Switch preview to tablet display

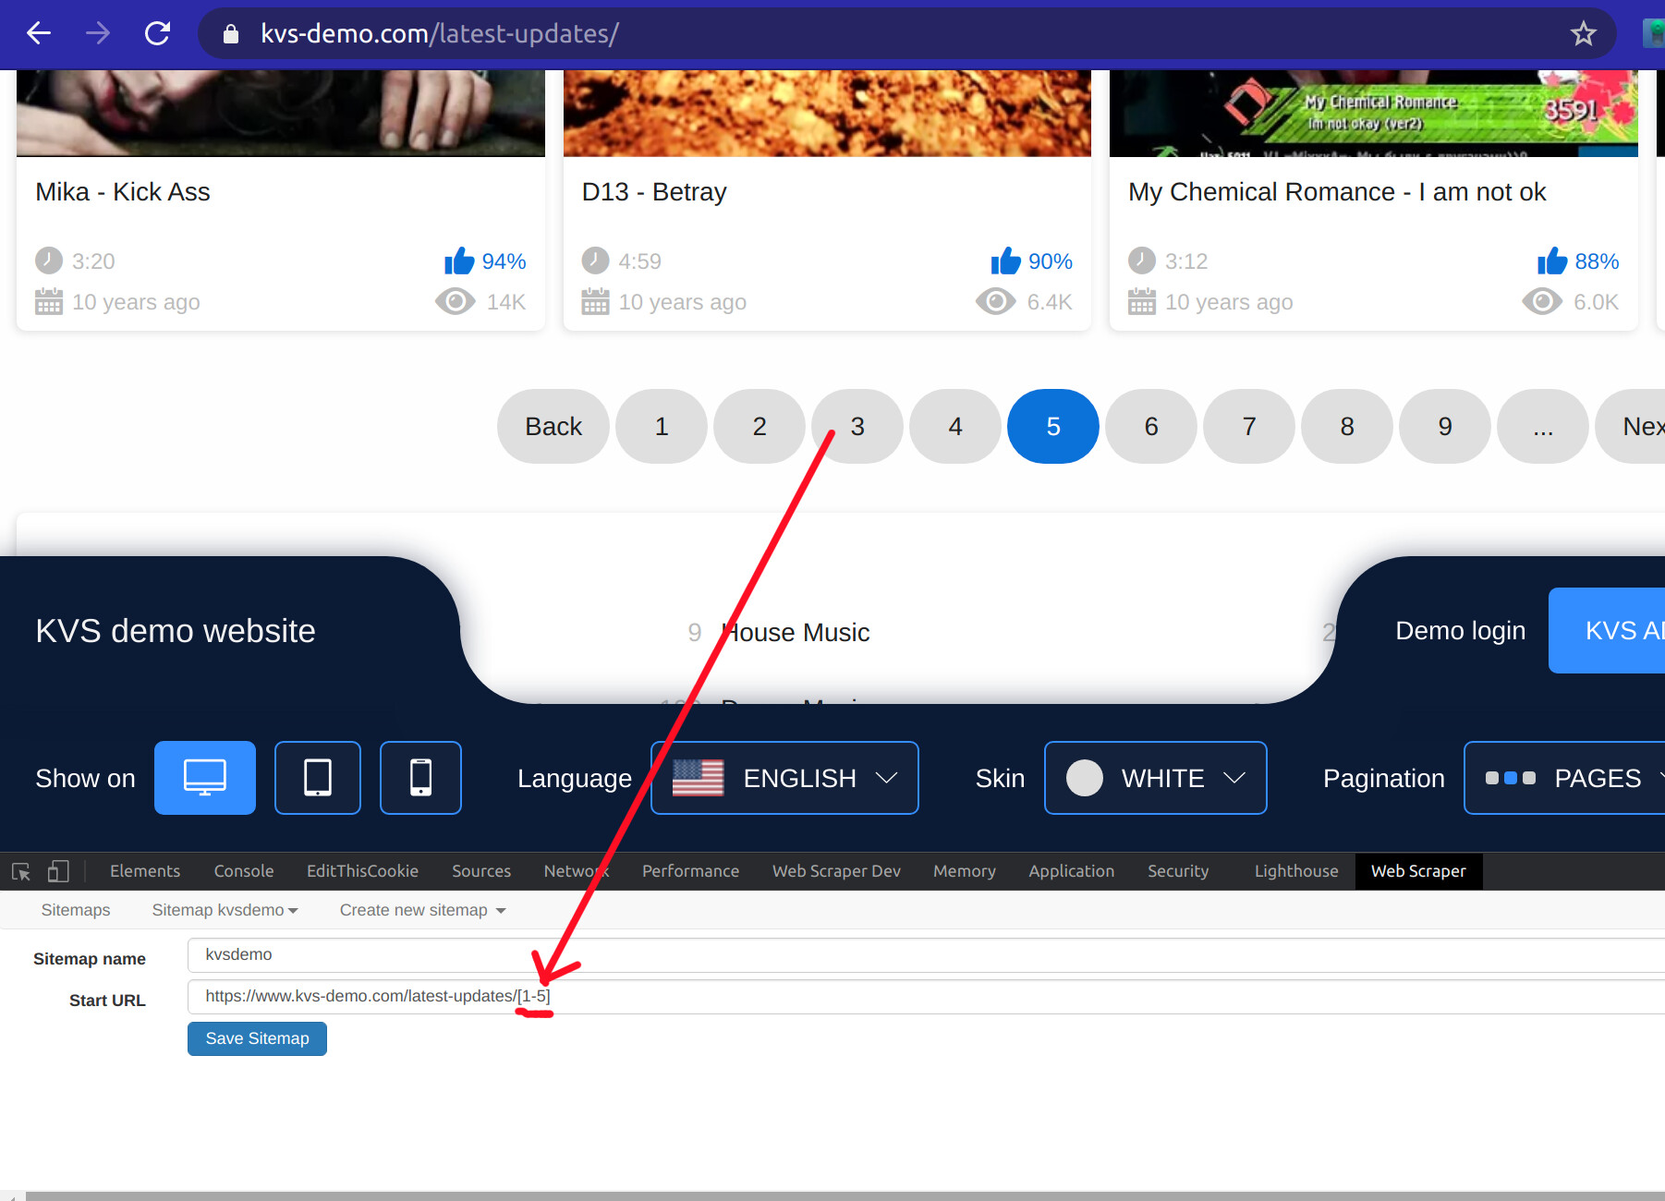(318, 778)
